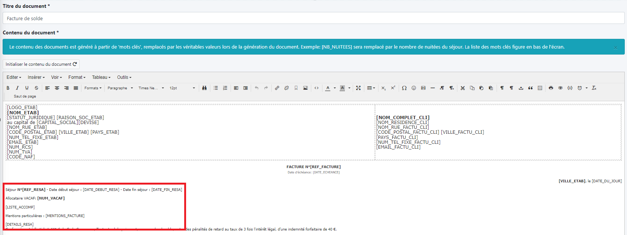The width and height of the screenshot is (627, 235).
Task: Switch editor to fullscreen mode
Action: (x=358, y=88)
